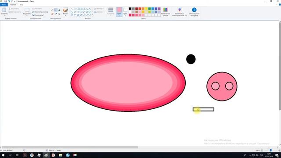Open the Edit colors dialog

coord(166,12)
